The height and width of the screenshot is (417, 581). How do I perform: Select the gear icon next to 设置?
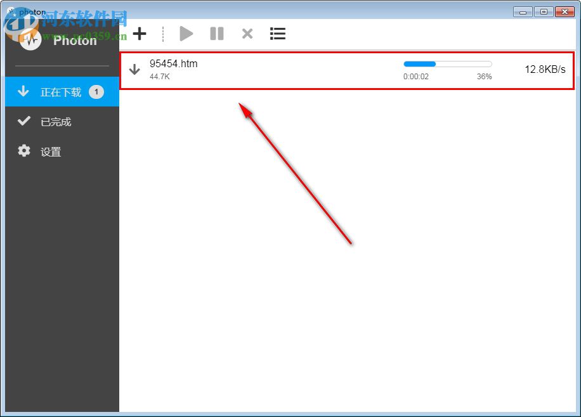pos(23,151)
